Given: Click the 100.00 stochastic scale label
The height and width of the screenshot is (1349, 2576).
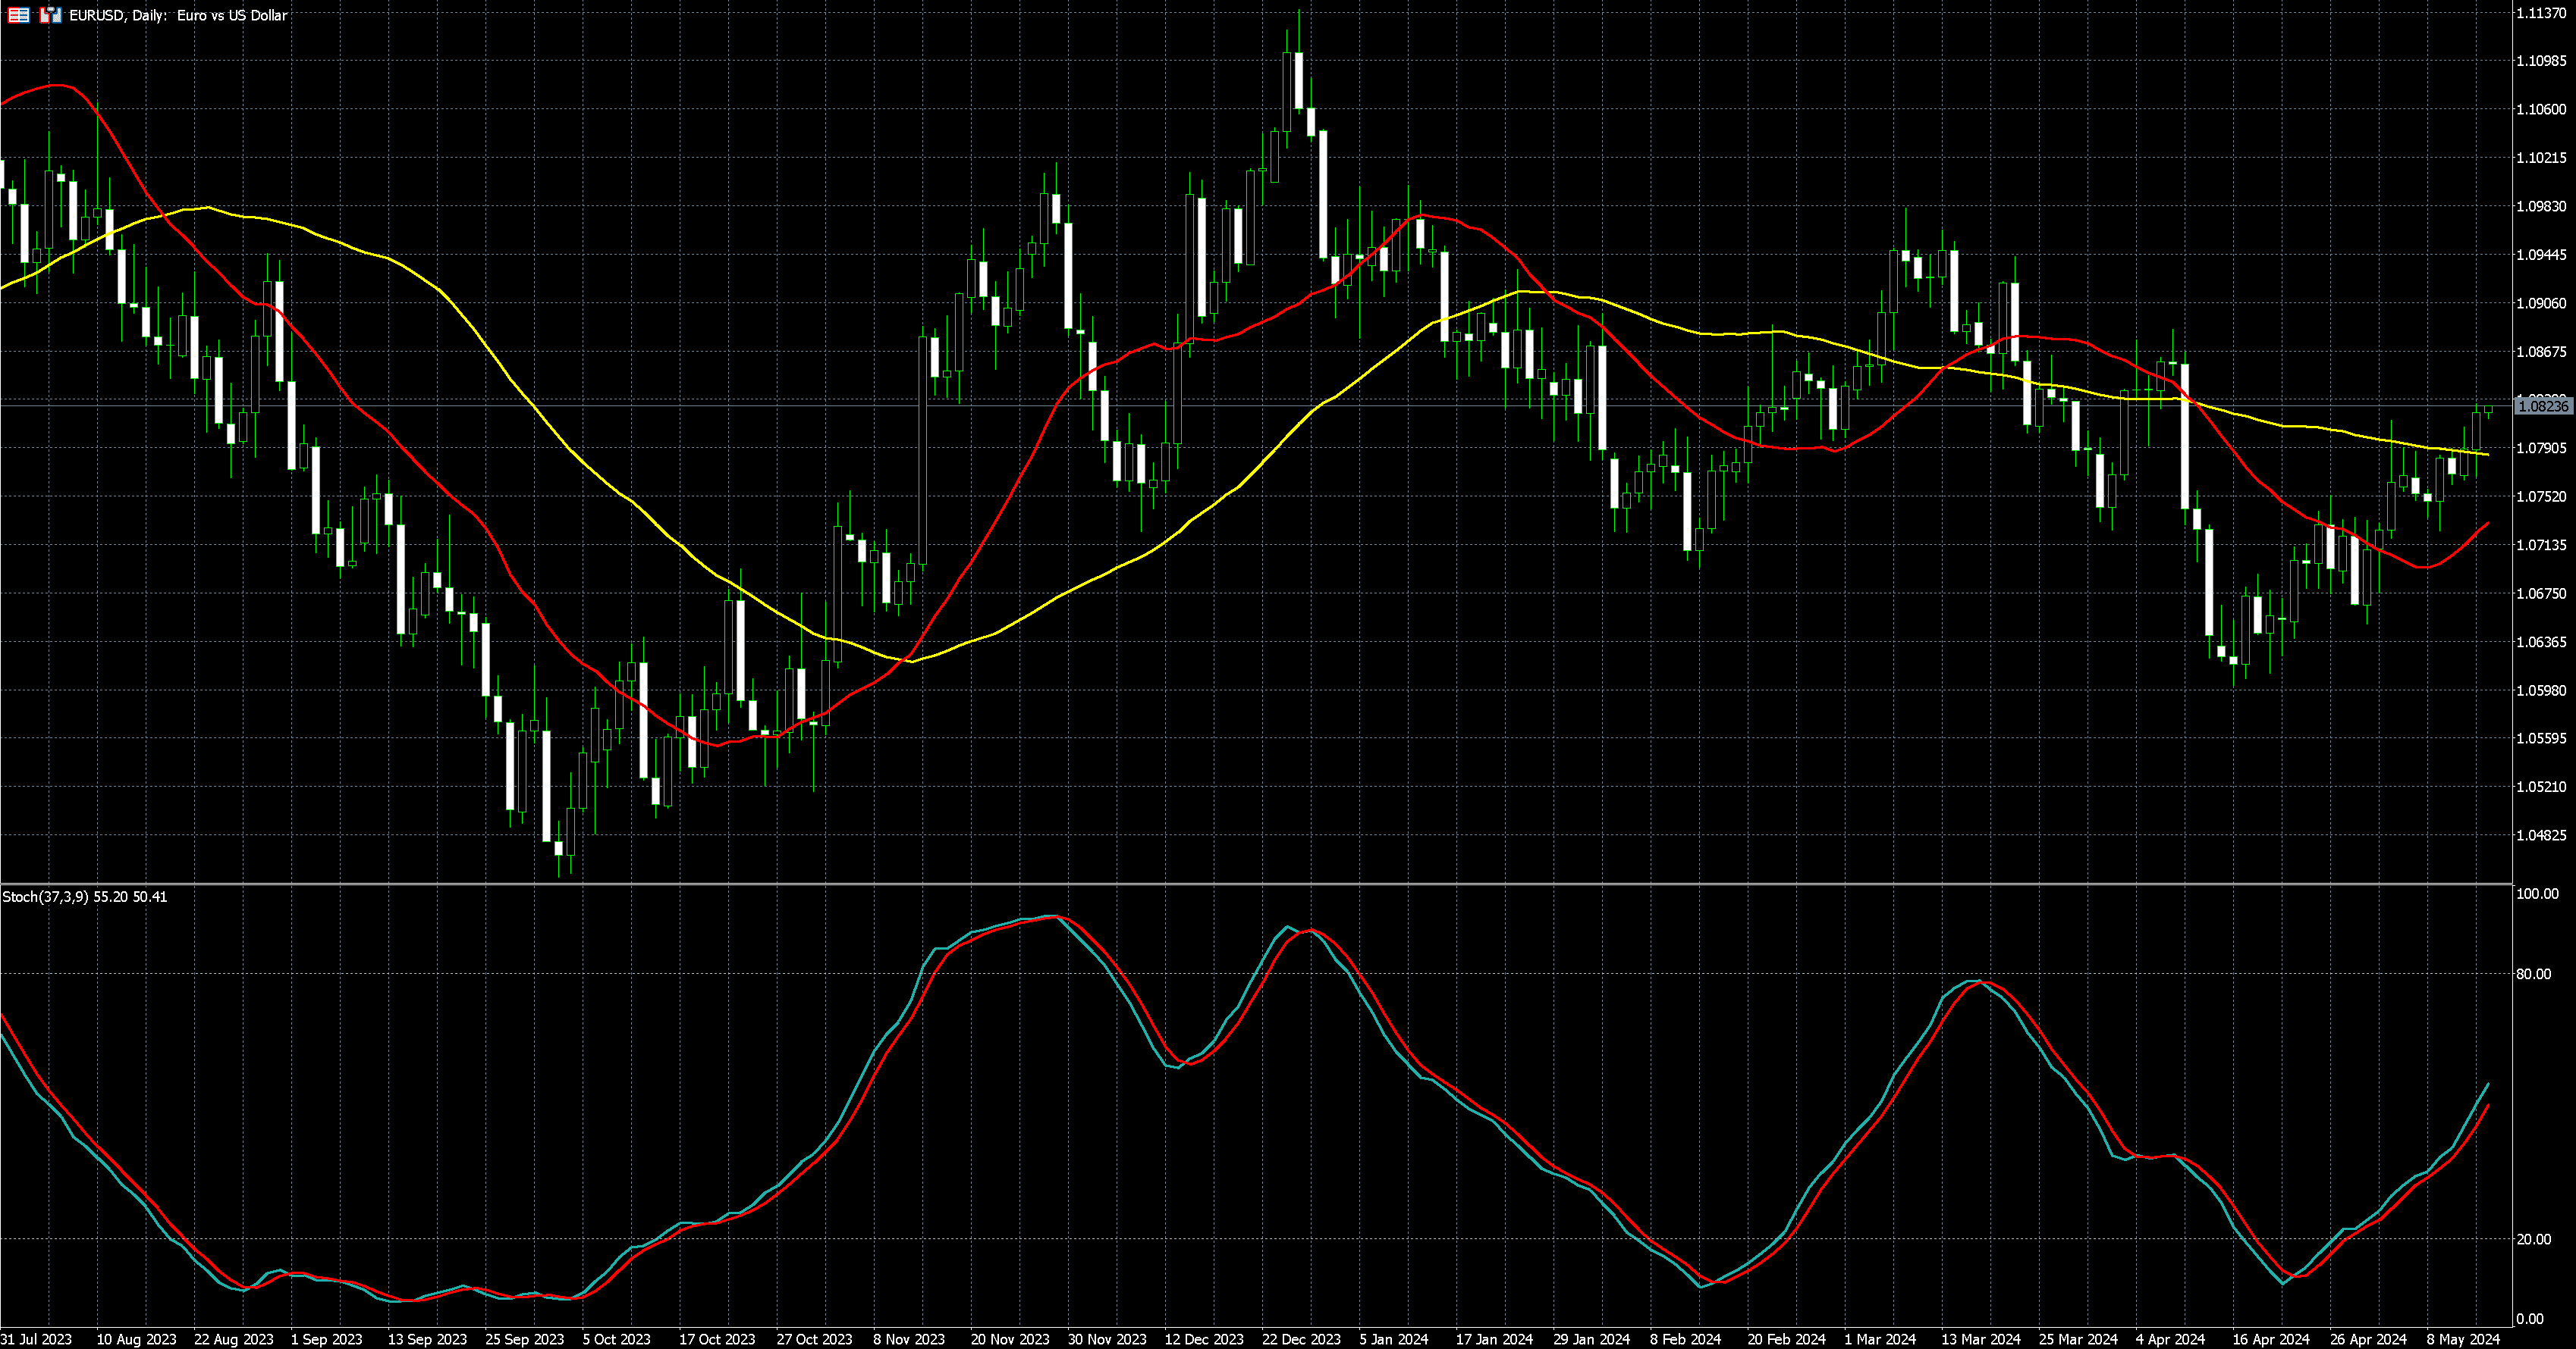Looking at the screenshot, I should click(2537, 894).
